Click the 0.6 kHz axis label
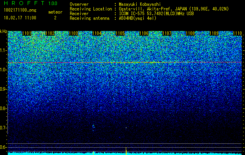This screenshot has width=245, height=155. click(x=4, y=147)
